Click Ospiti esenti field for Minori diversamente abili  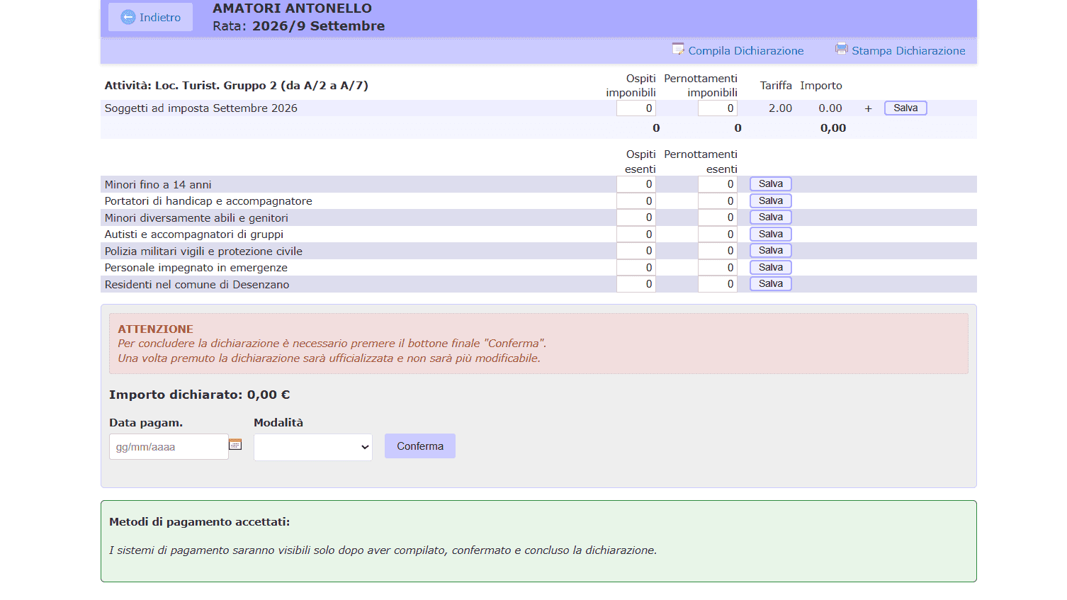[636, 217]
